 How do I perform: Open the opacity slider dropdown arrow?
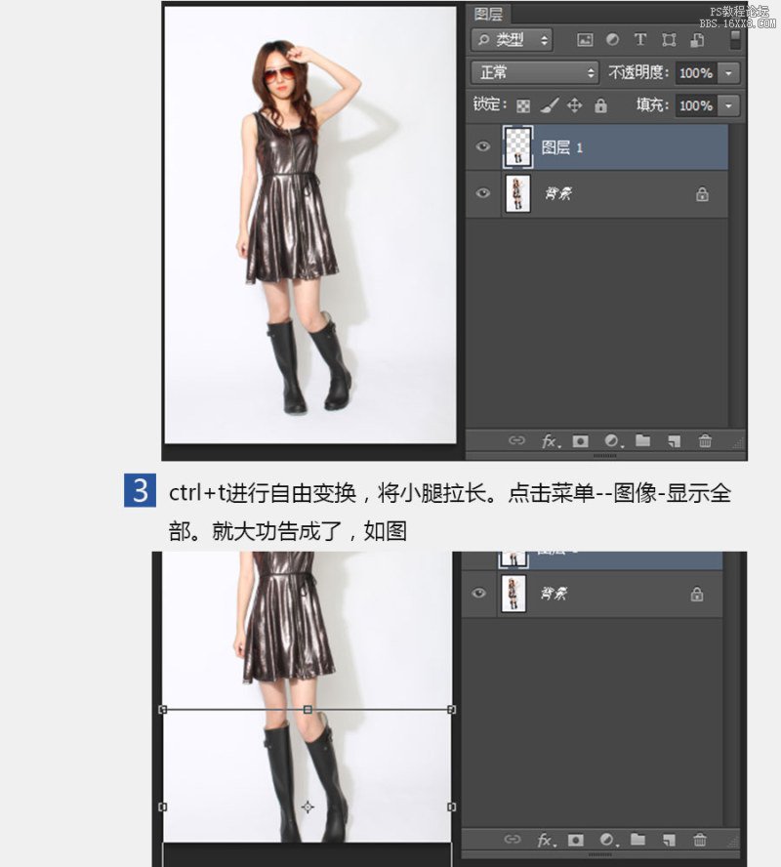728,73
